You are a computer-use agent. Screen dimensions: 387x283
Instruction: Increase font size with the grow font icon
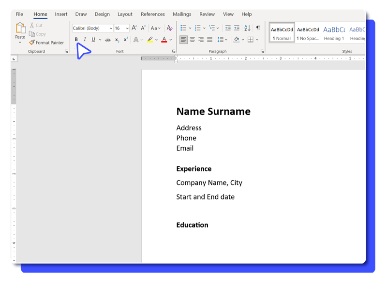pos(134,28)
